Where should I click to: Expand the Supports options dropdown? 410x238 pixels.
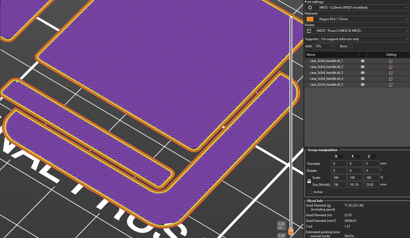point(365,39)
